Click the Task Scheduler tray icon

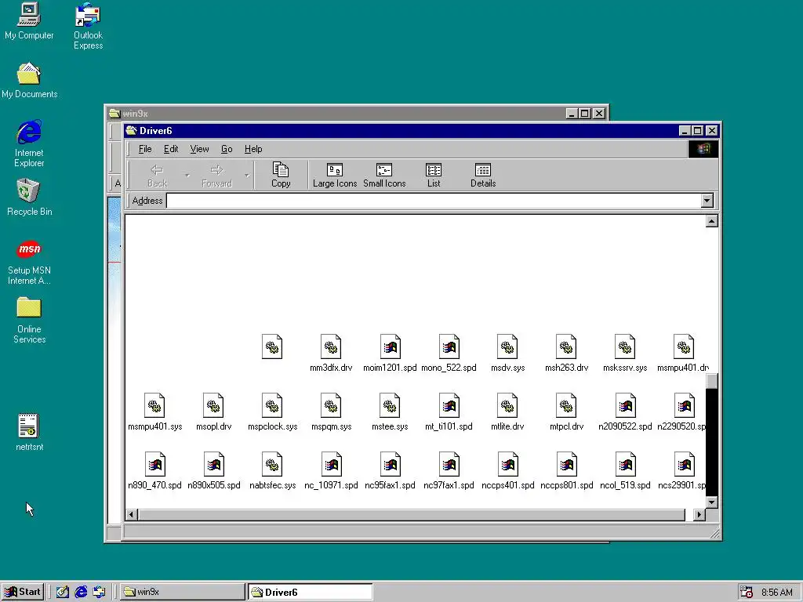point(747,592)
